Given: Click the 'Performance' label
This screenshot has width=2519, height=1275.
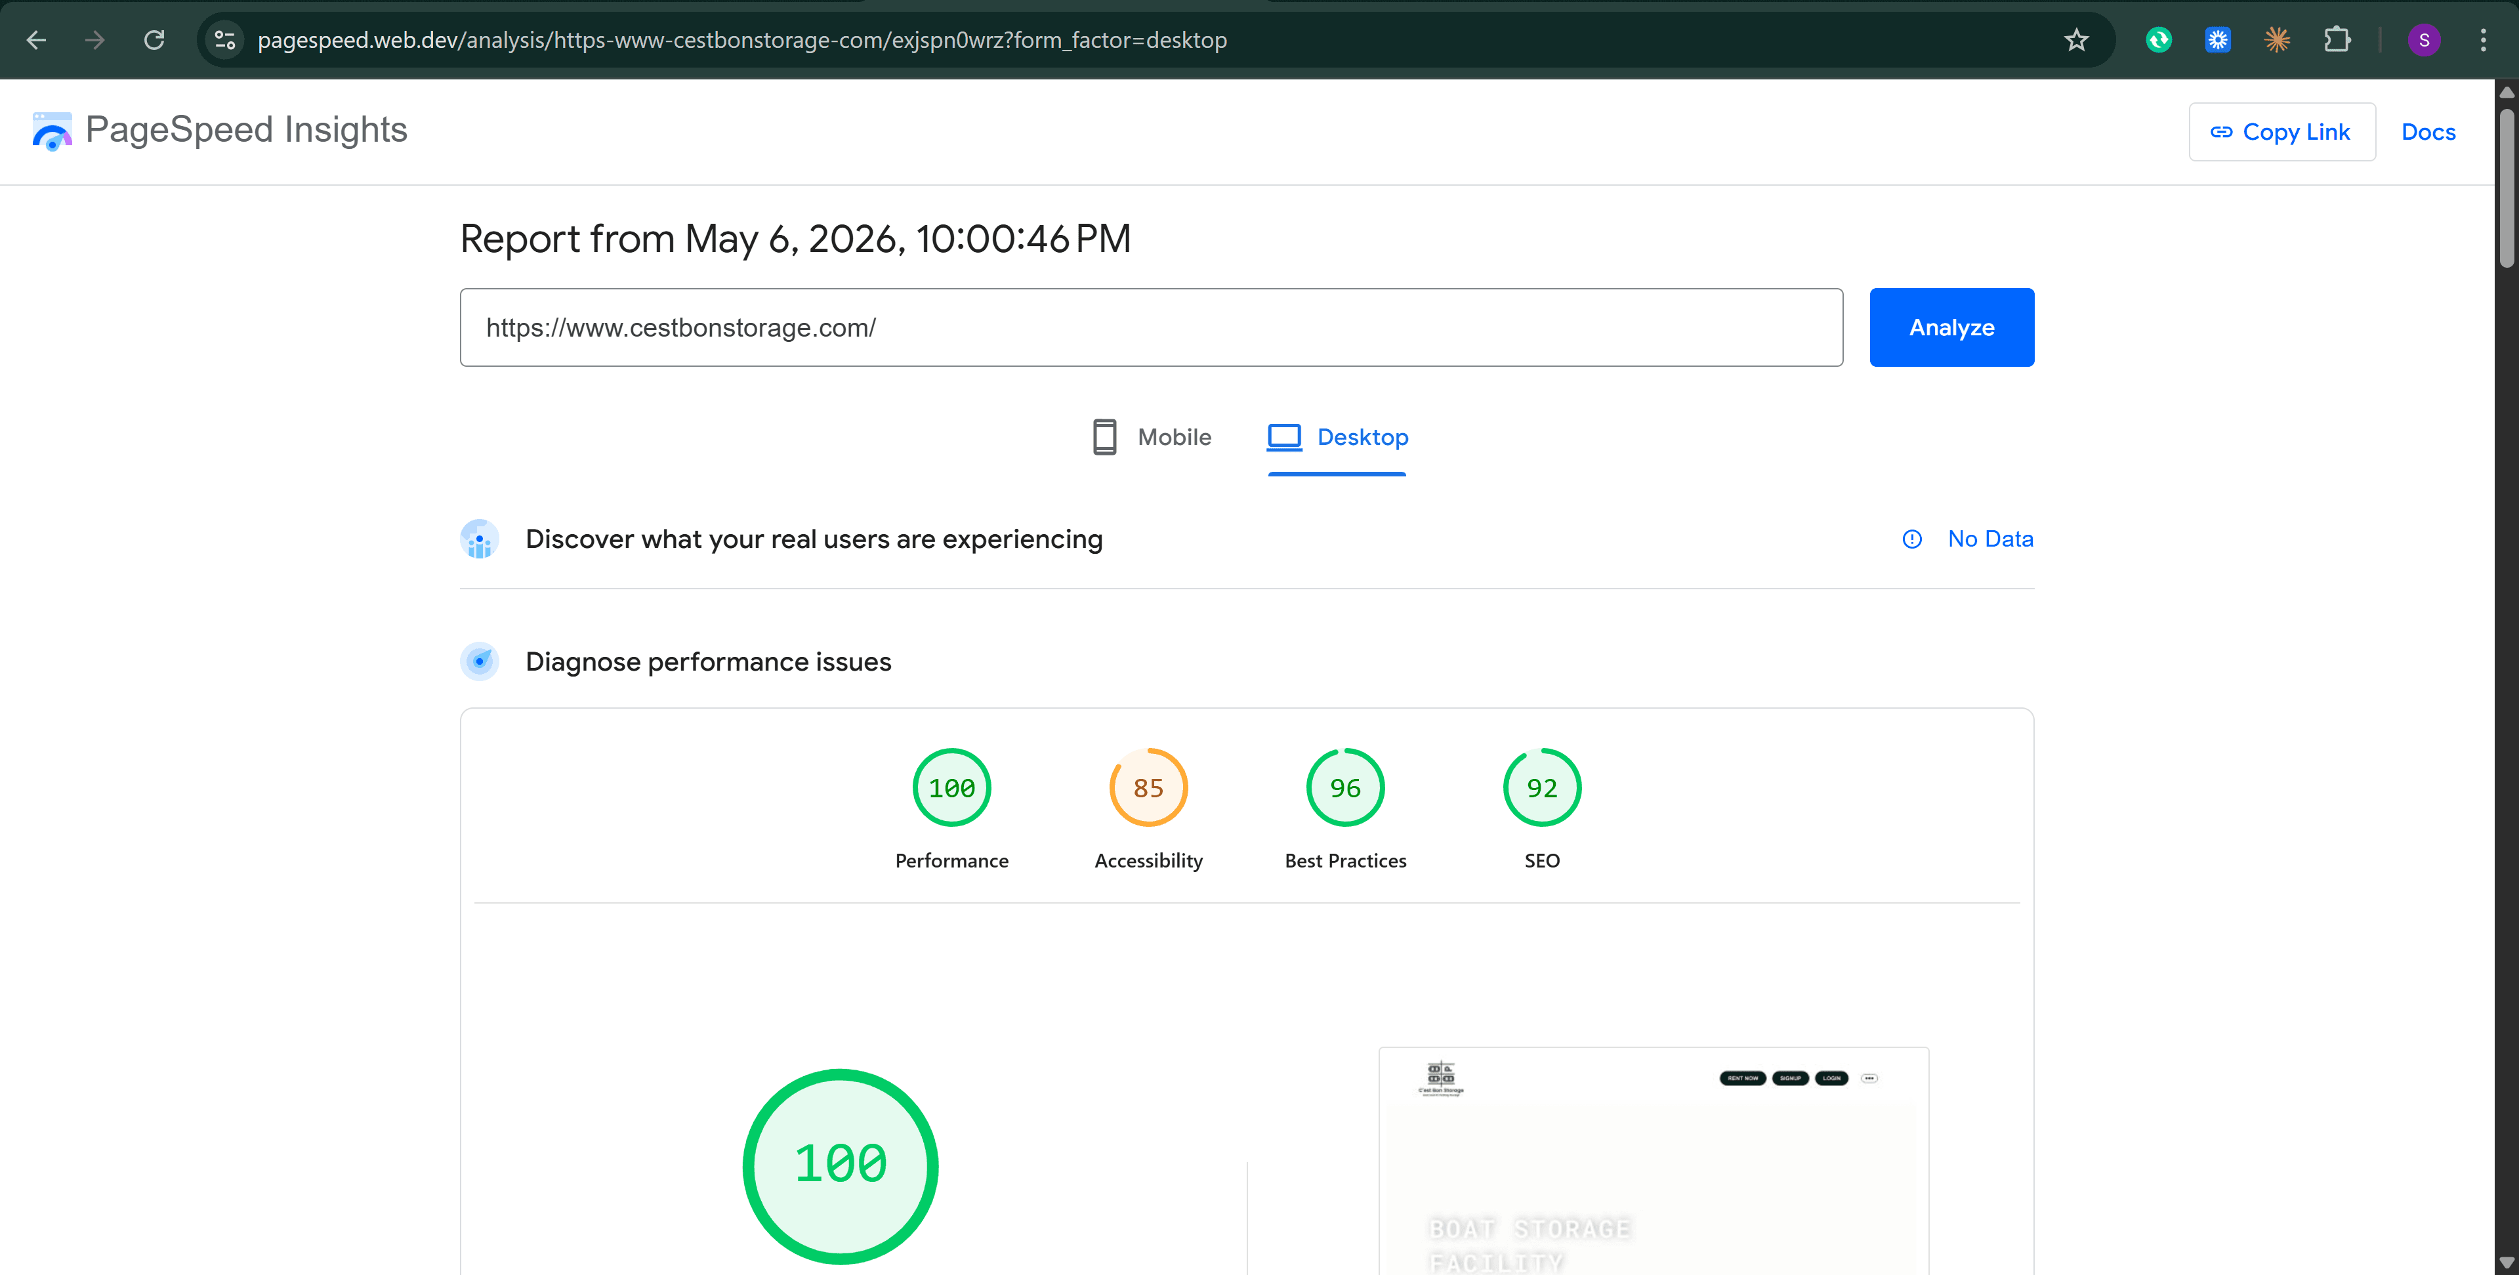Looking at the screenshot, I should (x=951, y=860).
